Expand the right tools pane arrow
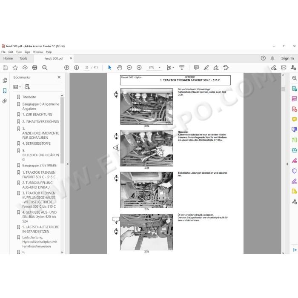This screenshot has height=298, width=298. point(287,164)
